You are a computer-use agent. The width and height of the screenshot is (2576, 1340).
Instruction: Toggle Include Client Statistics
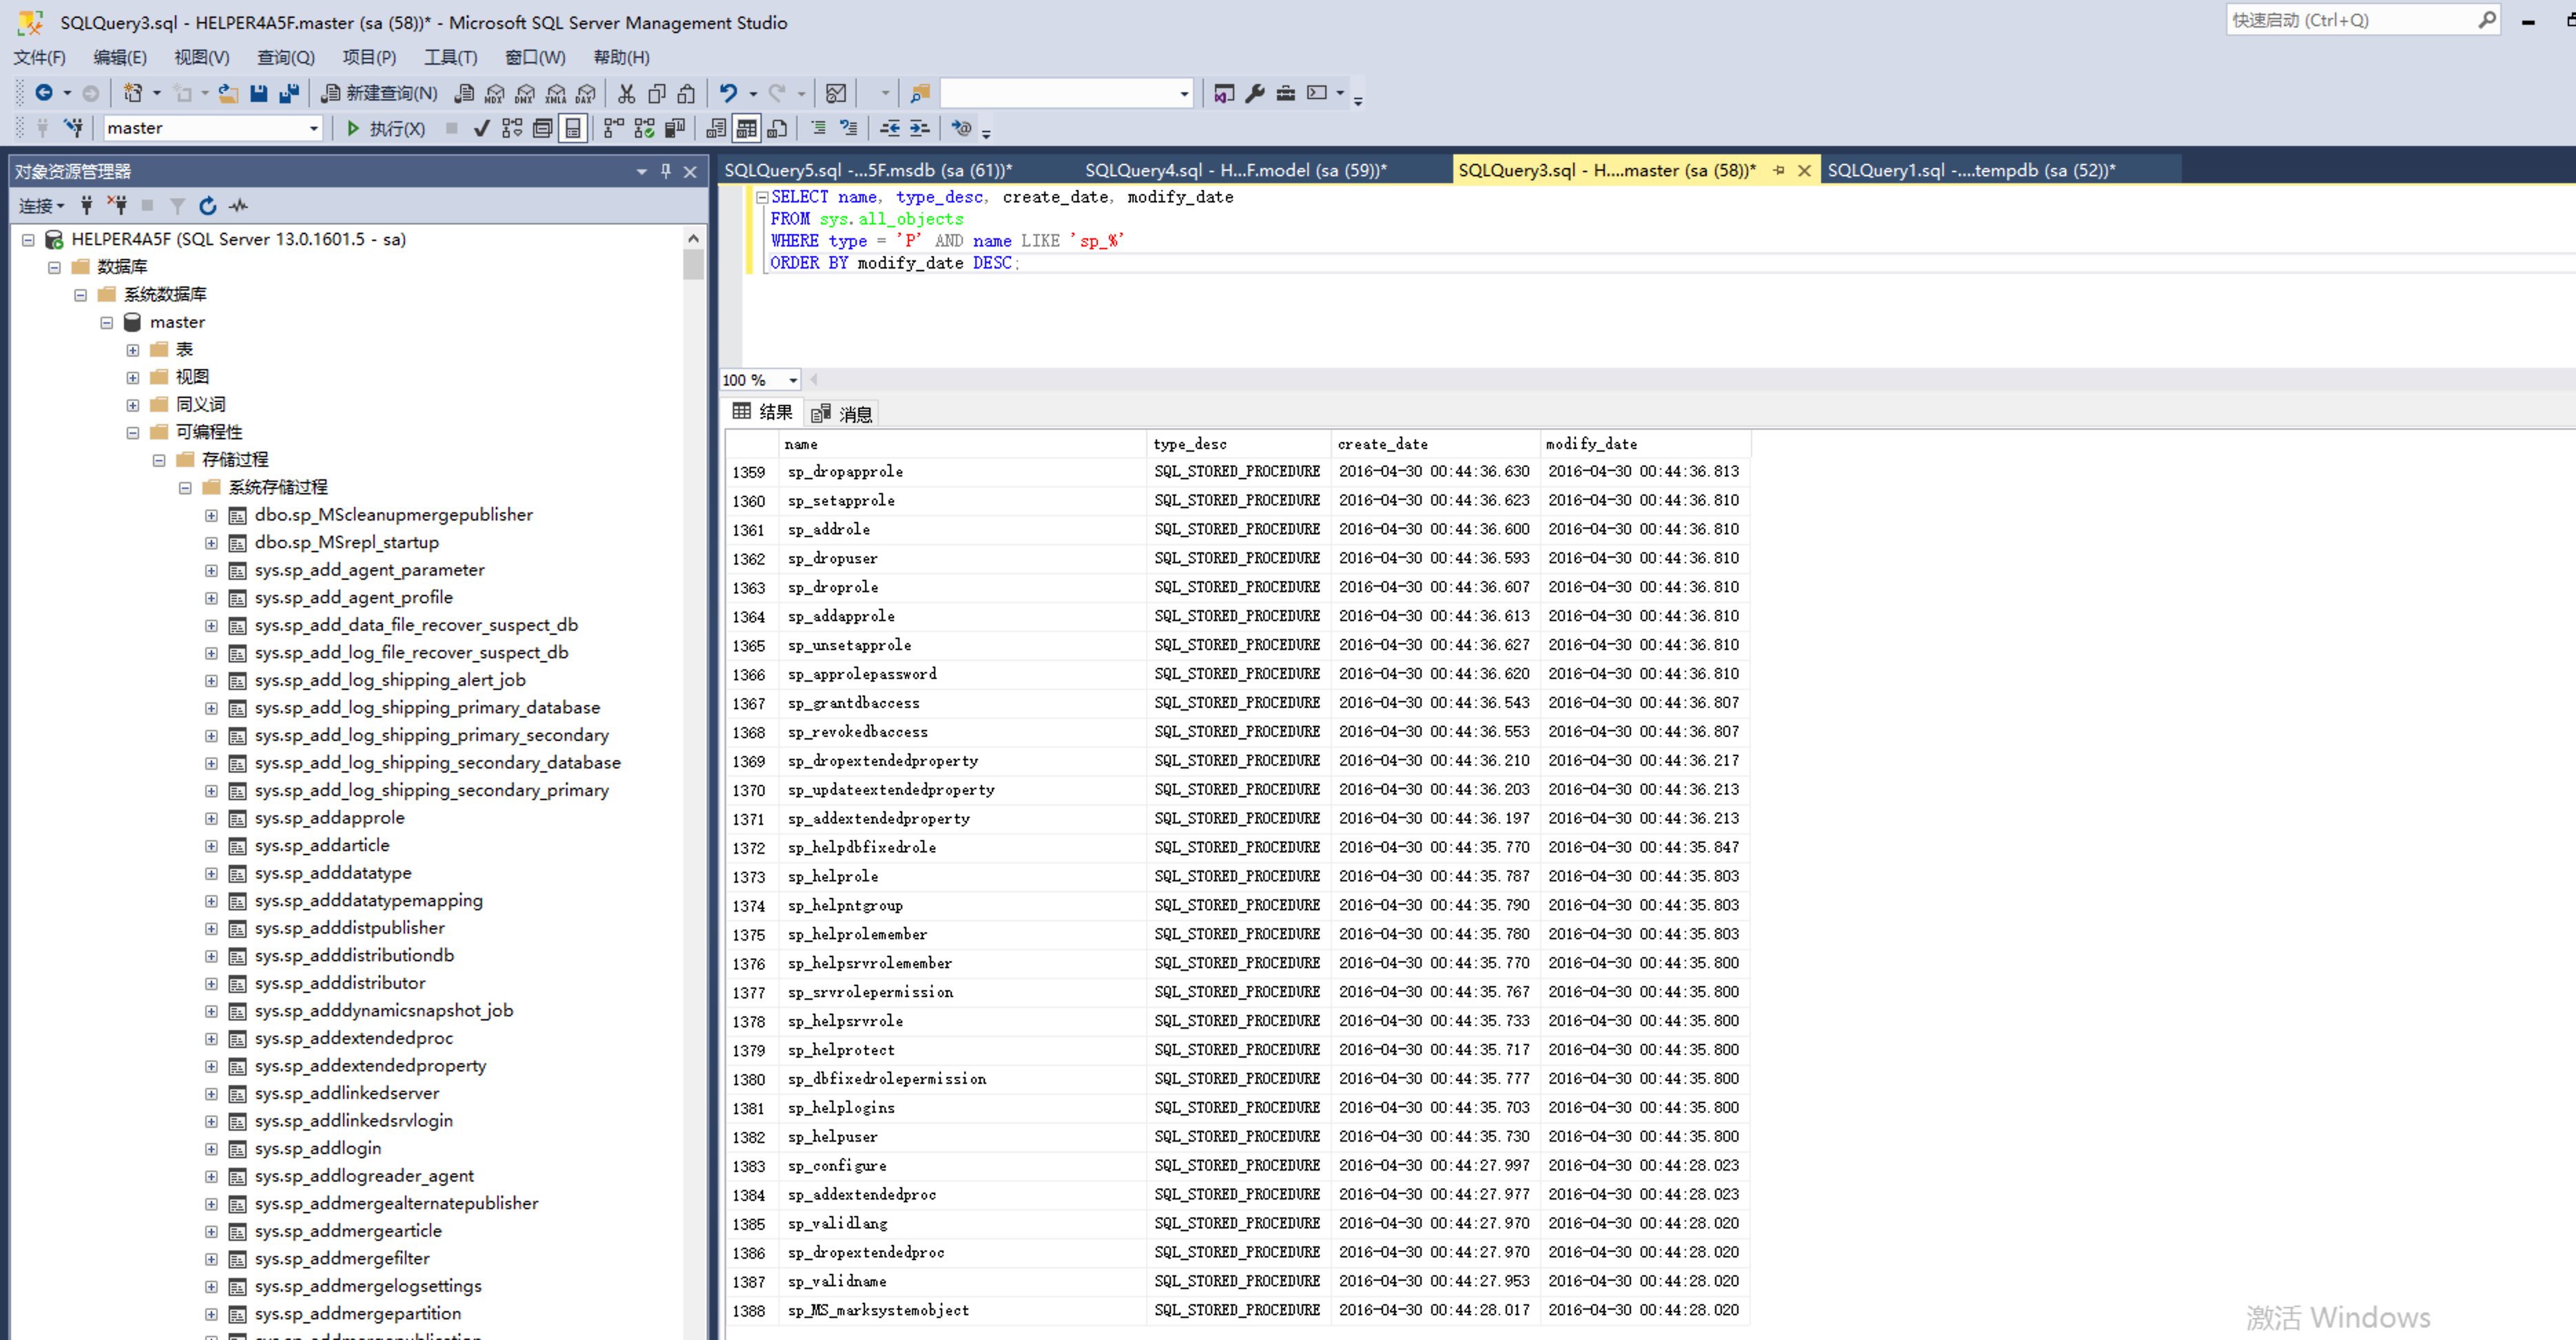[x=675, y=128]
